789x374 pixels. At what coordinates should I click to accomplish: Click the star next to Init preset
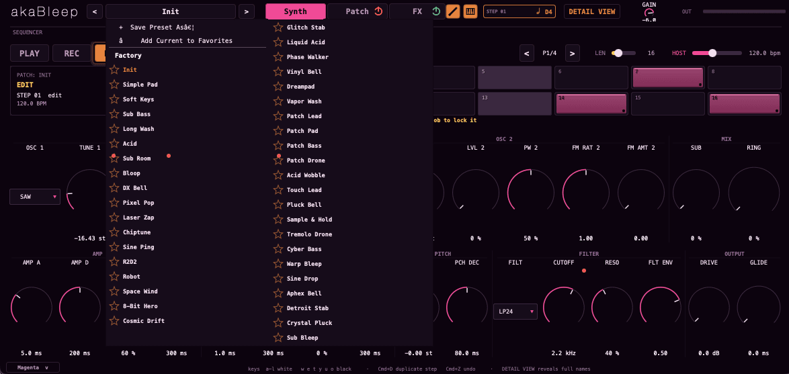[114, 70]
